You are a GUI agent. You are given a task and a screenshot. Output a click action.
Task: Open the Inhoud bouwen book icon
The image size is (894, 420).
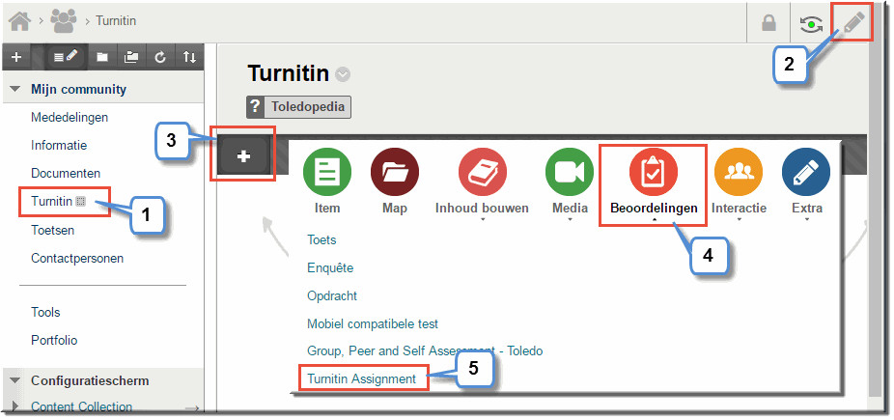(483, 172)
